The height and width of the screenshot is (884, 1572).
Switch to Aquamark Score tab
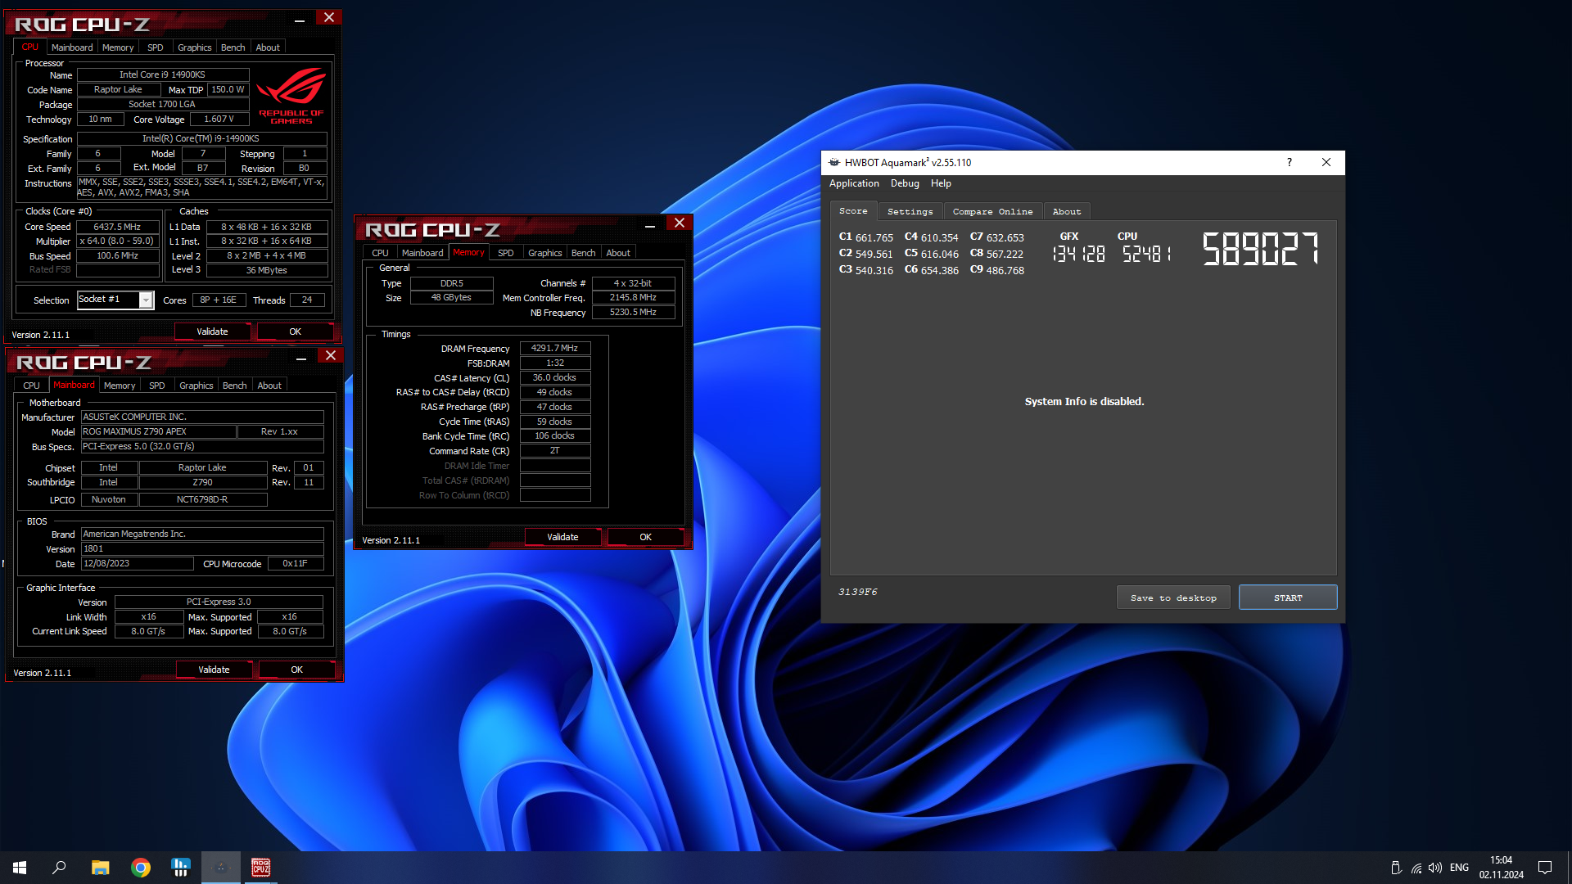(x=853, y=211)
